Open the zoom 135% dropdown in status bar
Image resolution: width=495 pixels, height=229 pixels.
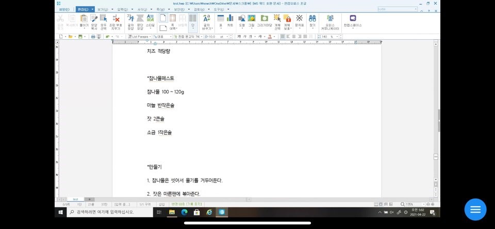click(424, 204)
